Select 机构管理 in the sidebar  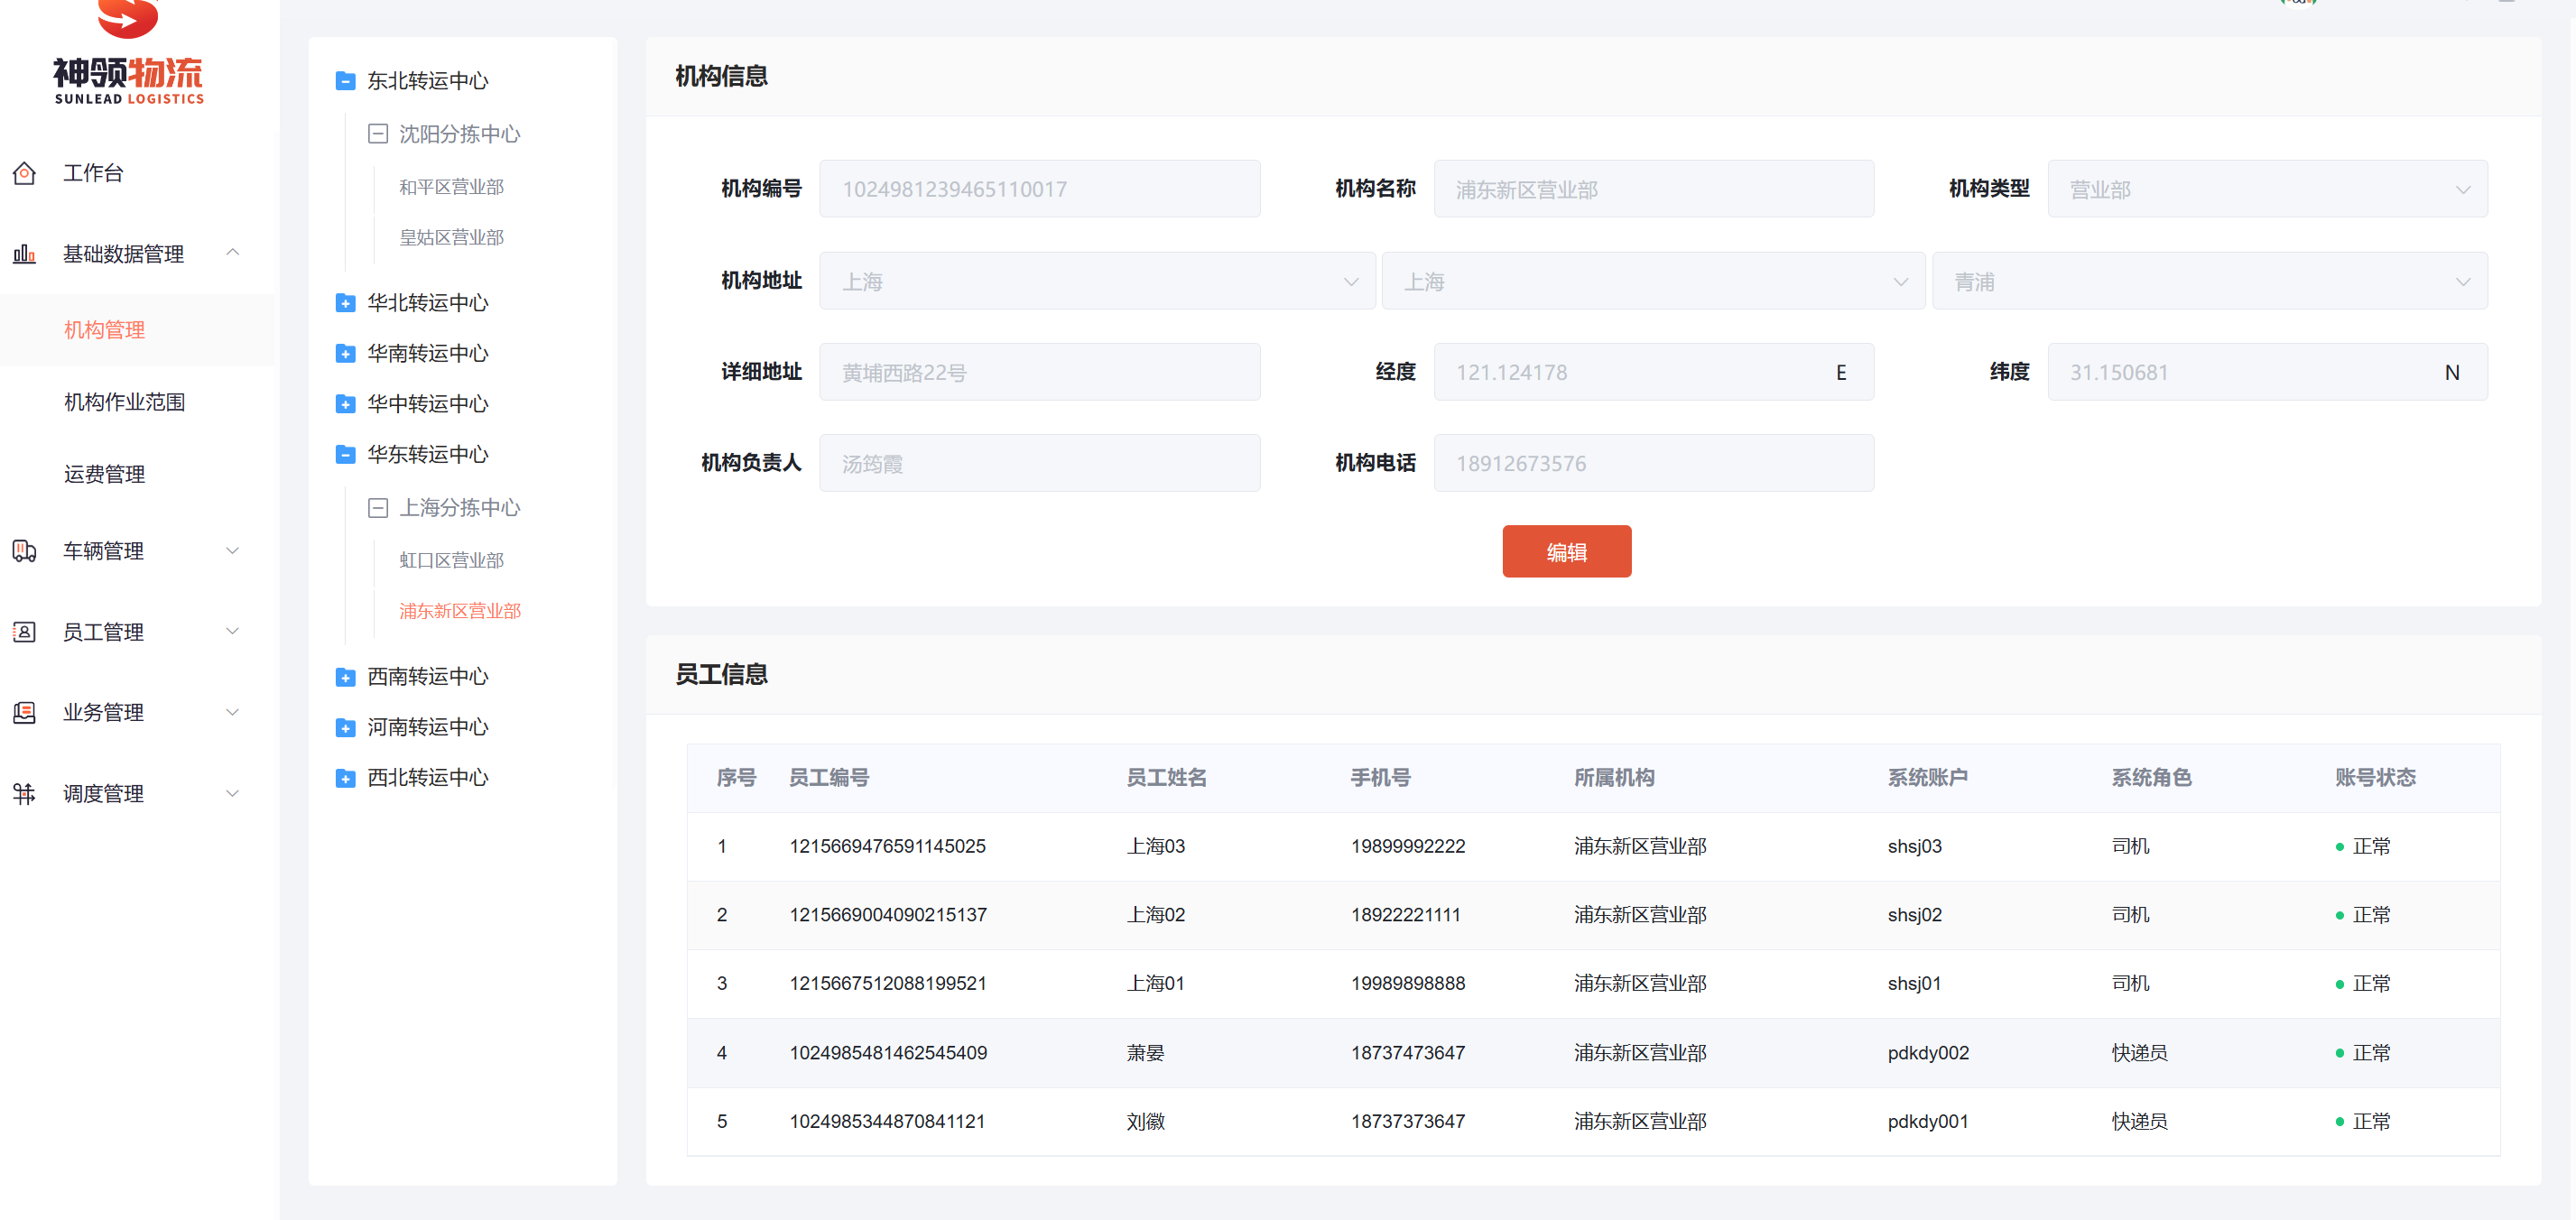104,330
